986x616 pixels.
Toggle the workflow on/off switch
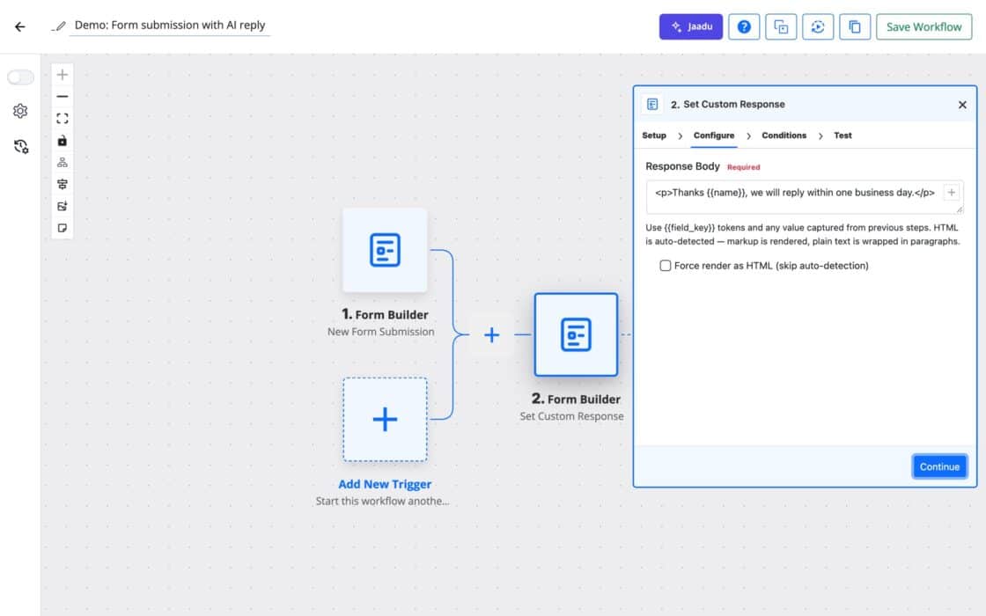(x=21, y=77)
